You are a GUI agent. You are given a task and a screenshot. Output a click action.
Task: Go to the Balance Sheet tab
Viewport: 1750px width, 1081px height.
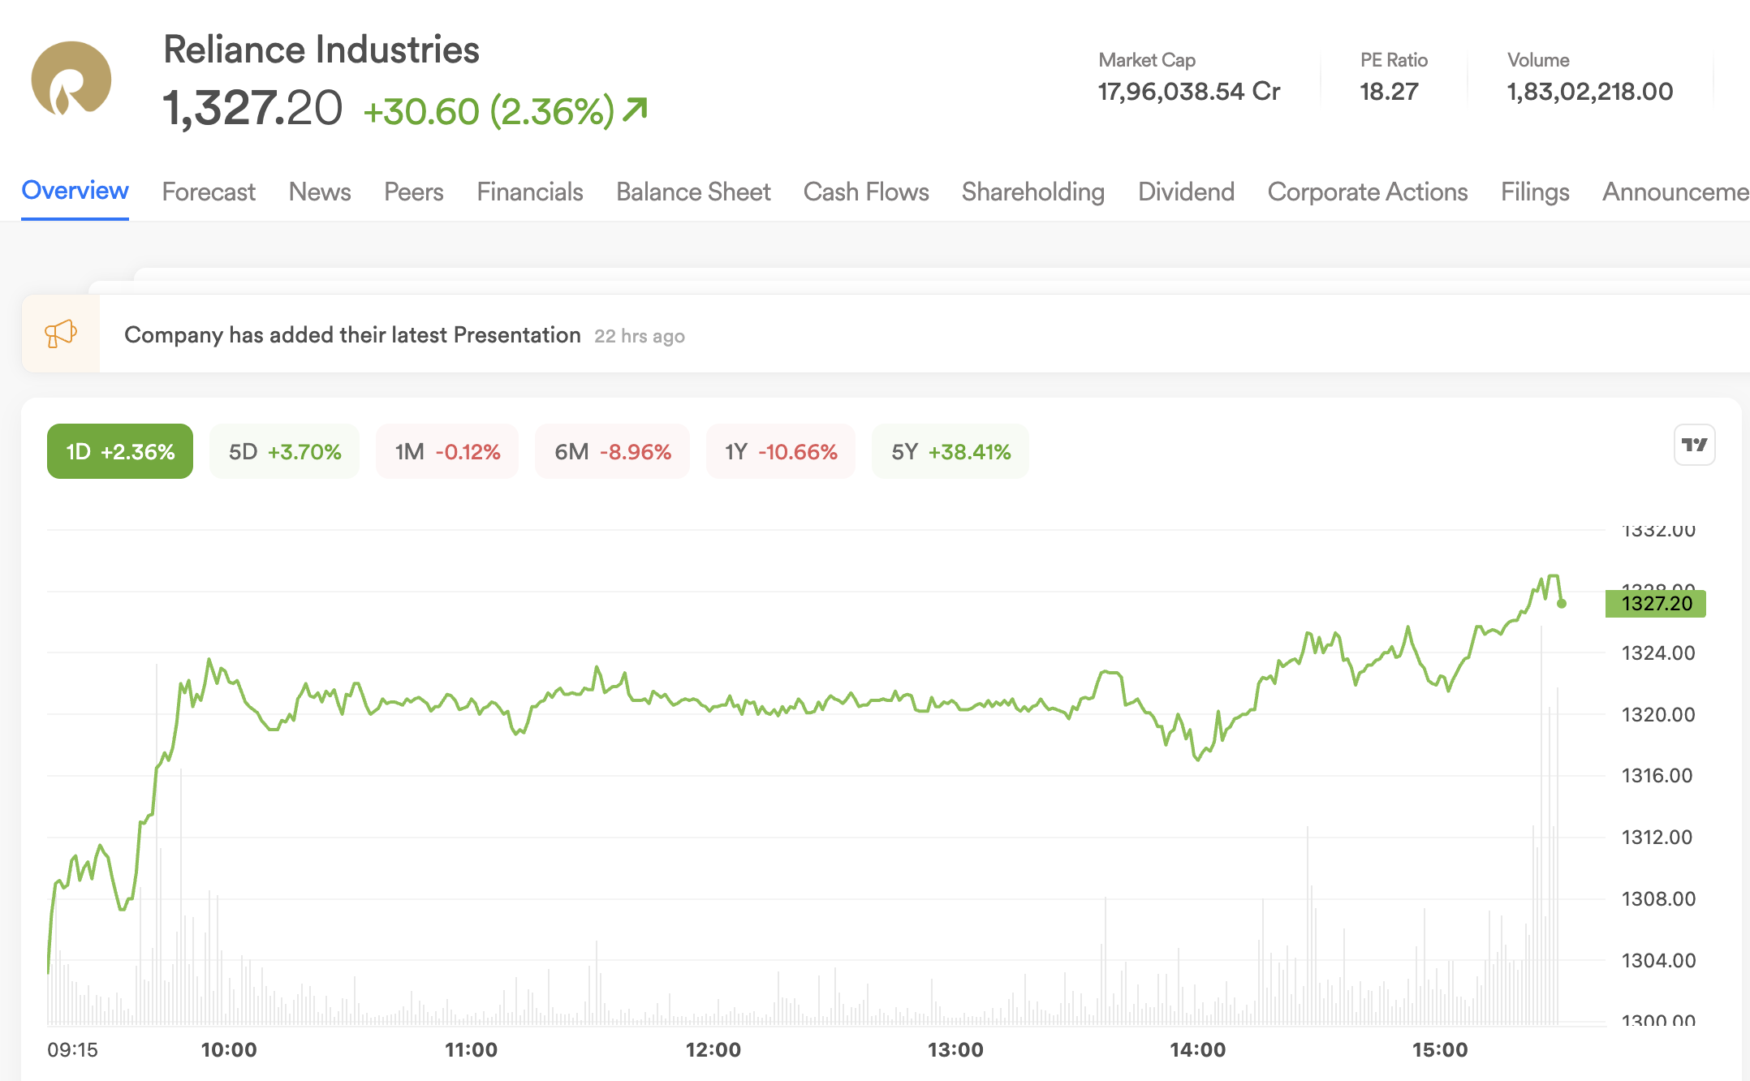point(693,192)
